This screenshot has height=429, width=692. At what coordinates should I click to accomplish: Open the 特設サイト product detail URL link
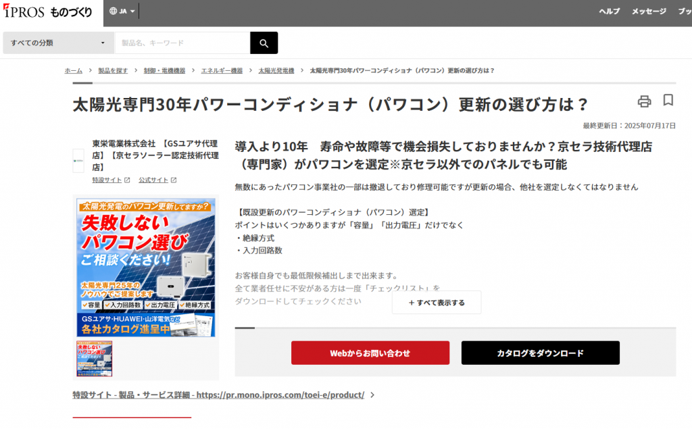223,395
